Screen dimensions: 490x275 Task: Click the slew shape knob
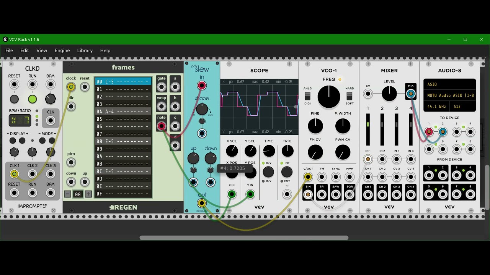coord(202,110)
